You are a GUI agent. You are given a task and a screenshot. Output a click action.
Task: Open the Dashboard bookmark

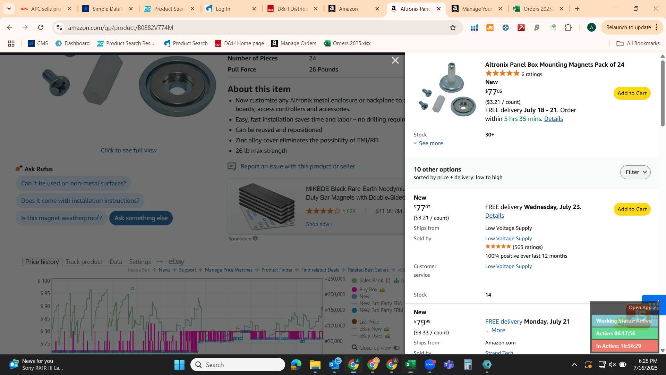(x=72, y=43)
